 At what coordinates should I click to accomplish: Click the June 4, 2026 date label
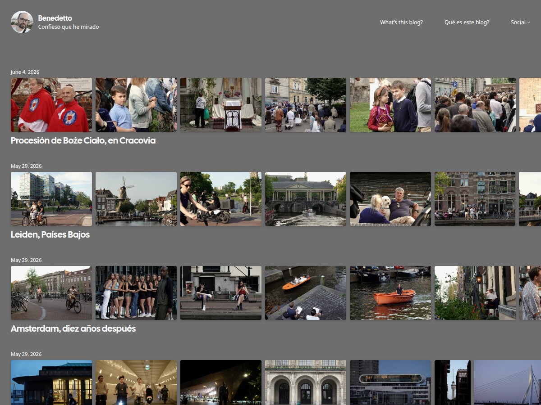[x=25, y=72]
